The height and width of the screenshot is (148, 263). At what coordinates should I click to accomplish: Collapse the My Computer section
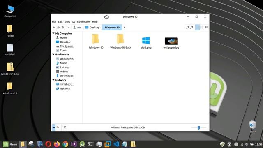pos(53,33)
